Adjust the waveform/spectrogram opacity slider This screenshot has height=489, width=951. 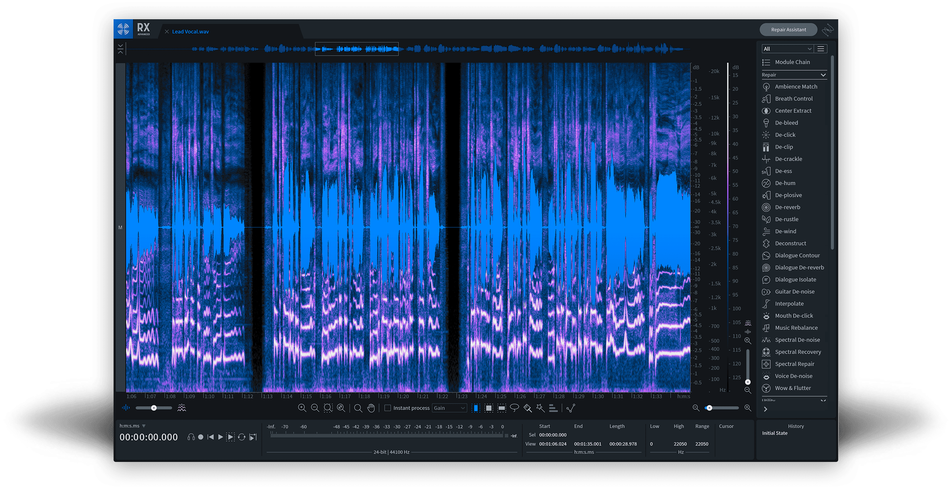(x=154, y=408)
